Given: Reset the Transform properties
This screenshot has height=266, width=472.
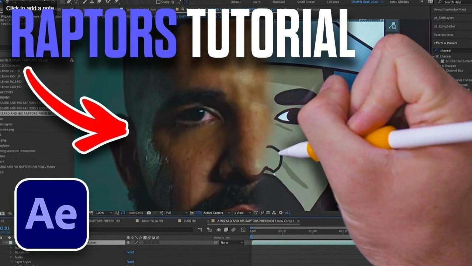Looking at the screenshot, I should tap(130, 252).
